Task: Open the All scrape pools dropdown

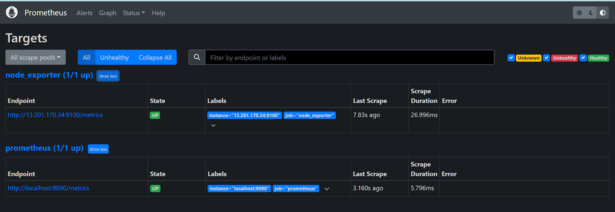Action: (x=35, y=57)
